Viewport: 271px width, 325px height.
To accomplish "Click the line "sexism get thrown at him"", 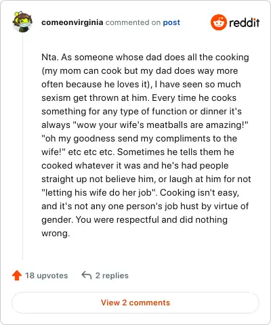I will tap(139, 97).
